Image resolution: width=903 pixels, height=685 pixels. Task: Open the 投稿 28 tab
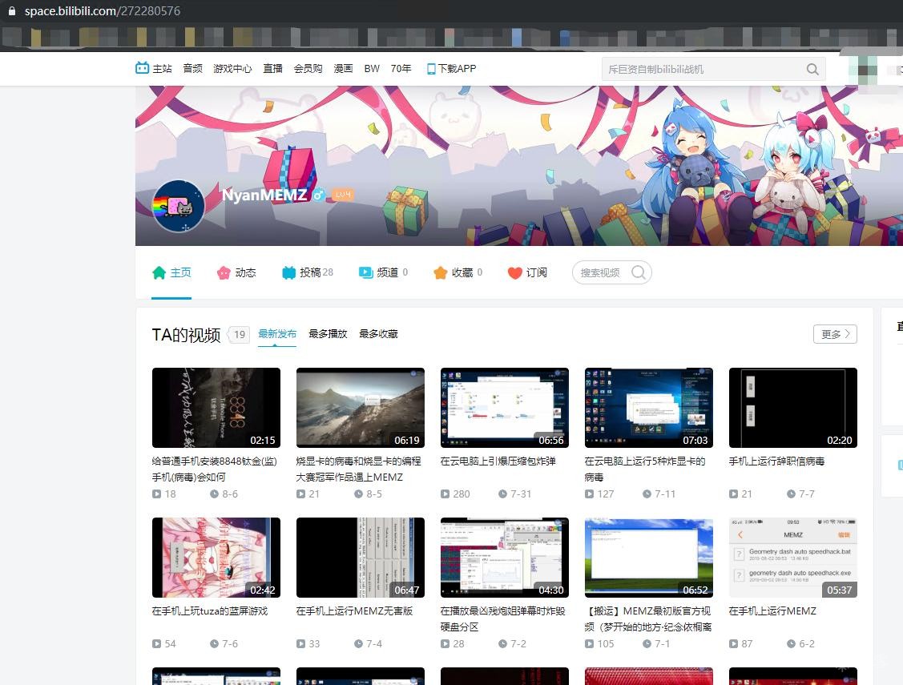coord(308,273)
